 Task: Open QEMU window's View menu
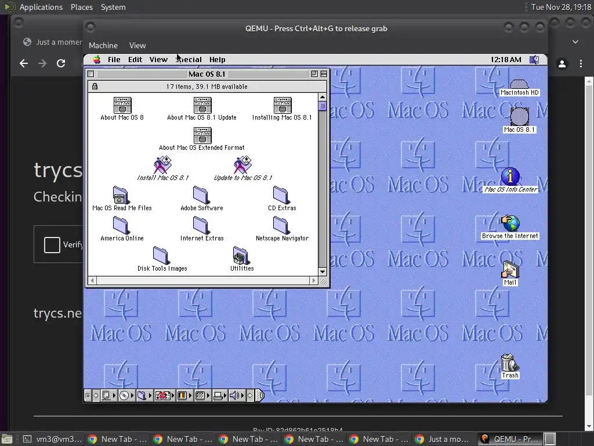click(137, 45)
